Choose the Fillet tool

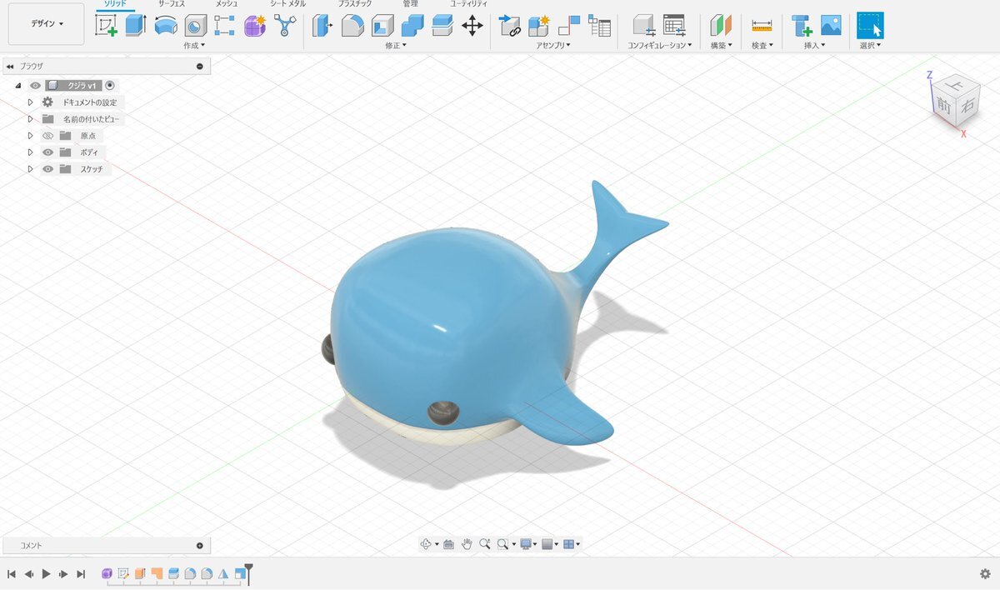(x=352, y=26)
